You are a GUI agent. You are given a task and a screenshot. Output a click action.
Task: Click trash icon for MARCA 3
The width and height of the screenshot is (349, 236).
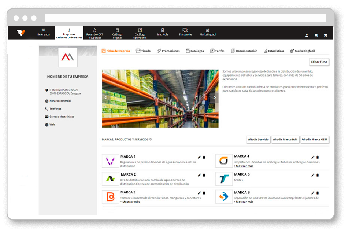pyautogui.click(x=204, y=193)
